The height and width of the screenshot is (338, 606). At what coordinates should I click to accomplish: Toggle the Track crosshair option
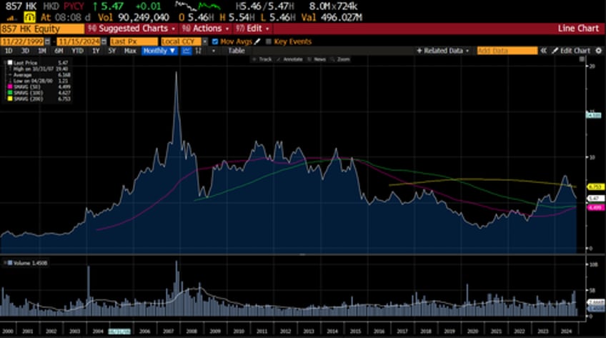click(264, 59)
